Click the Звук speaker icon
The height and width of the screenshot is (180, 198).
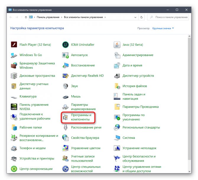[65, 86]
